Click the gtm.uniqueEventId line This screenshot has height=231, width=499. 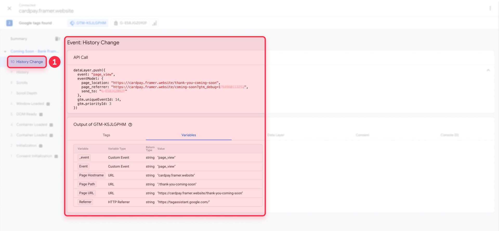[x=99, y=100]
